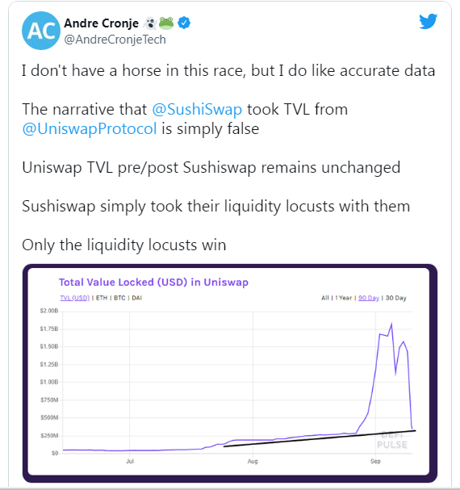Open the @UniswapProtocol mention link

point(90,128)
